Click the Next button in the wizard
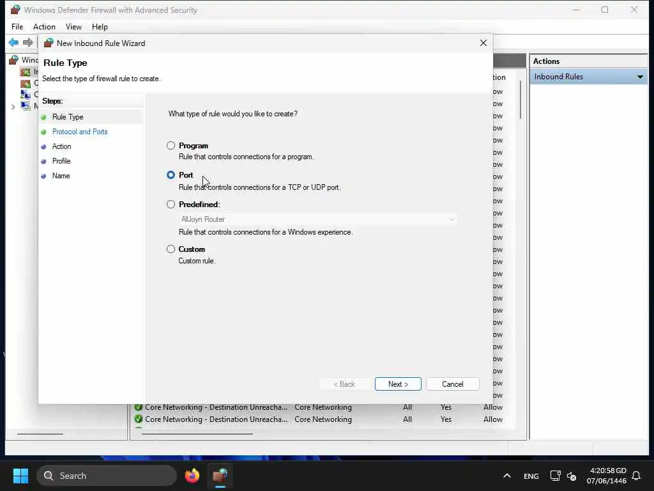The image size is (654, 491). (x=398, y=384)
